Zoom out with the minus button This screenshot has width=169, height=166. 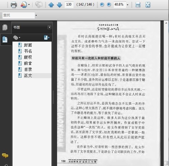point(102,5)
